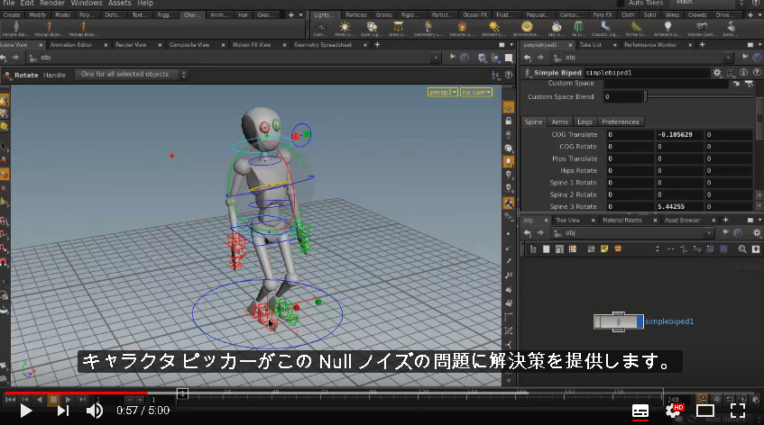Image resolution: width=764 pixels, height=425 pixels.
Task: Open the Preferences tab
Action: 621,122
